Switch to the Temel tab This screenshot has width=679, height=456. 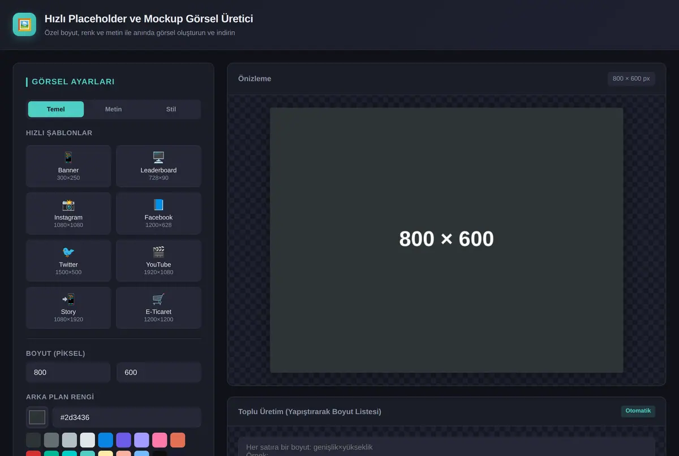[x=56, y=109]
